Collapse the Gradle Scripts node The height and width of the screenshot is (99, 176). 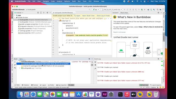(x=15, y=18)
